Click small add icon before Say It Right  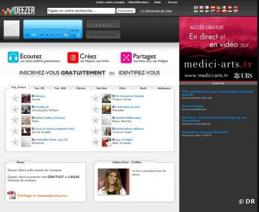[113, 139]
